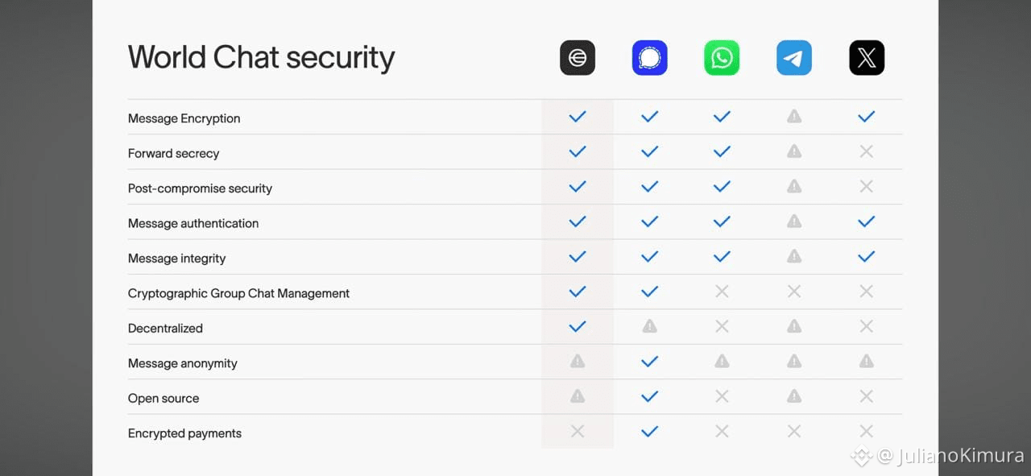Click the Cryptographic Group Chat Management label
This screenshot has height=476, width=1031.
point(238,293)
